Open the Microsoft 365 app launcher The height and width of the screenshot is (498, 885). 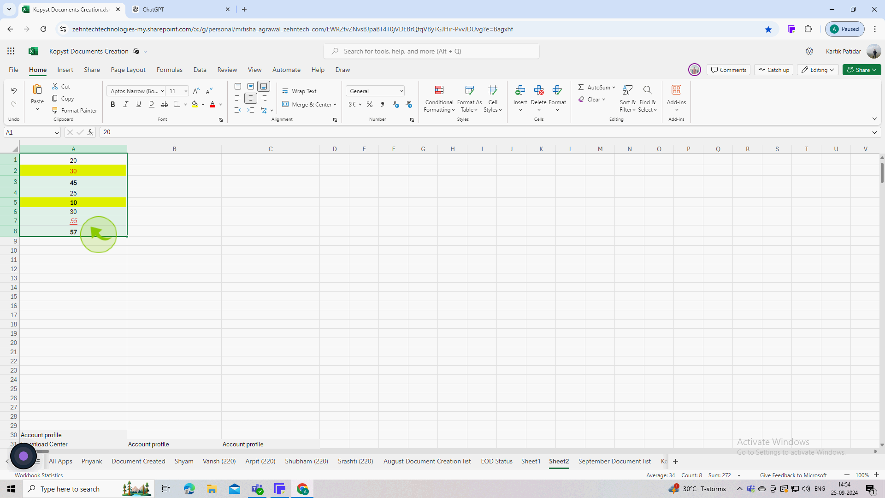(11, 51)
